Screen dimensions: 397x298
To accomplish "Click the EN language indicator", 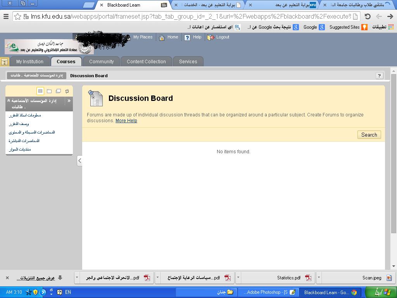I will coord(68,292).
